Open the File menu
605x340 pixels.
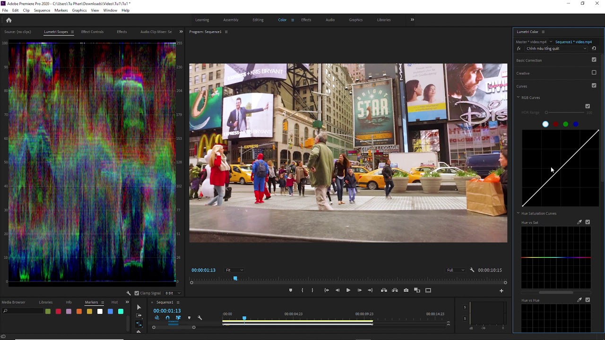pos(5,10)
